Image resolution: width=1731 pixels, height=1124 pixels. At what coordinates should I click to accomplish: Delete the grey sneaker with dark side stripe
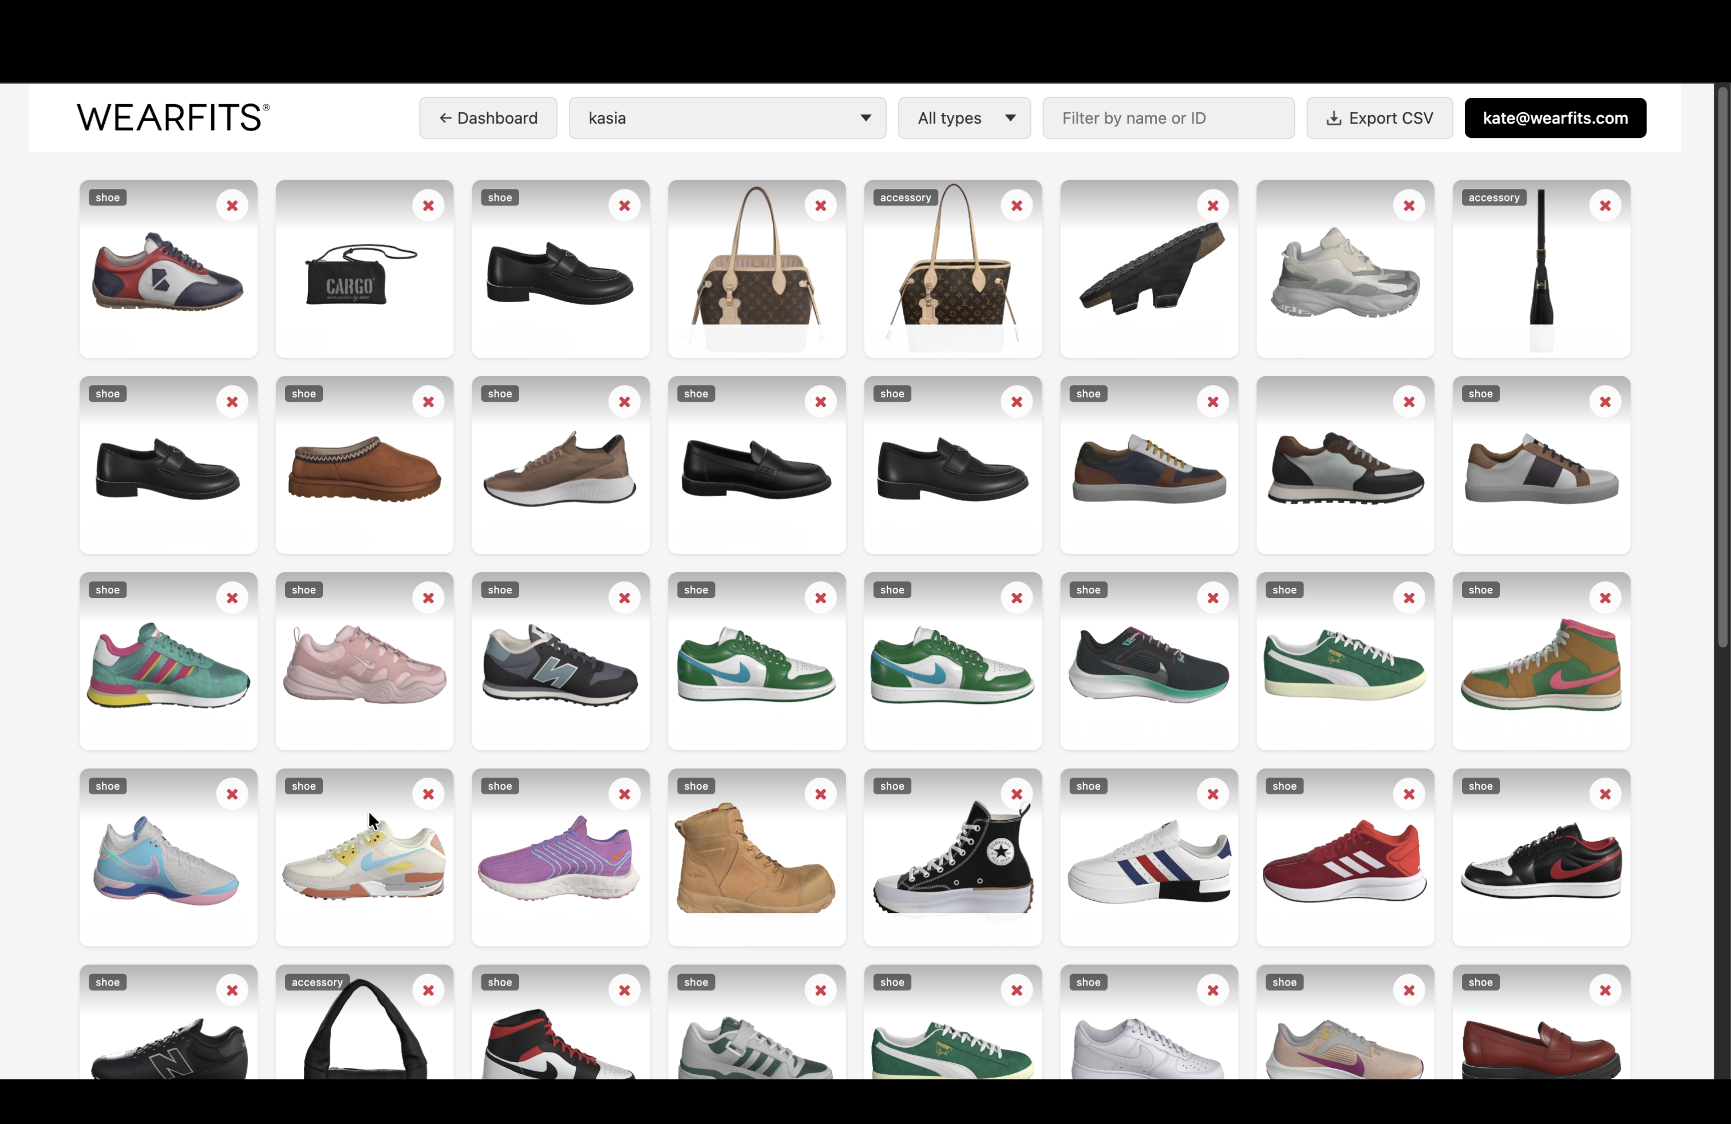[1605, 402]
